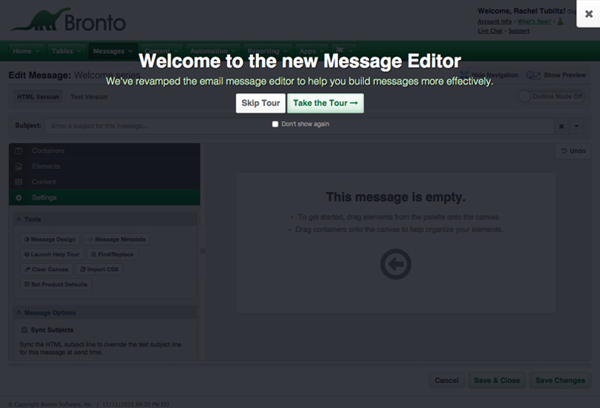Viewport: 600px width, 408px height.
Task: Click the Containers palette icon
Action: [19, 151]
